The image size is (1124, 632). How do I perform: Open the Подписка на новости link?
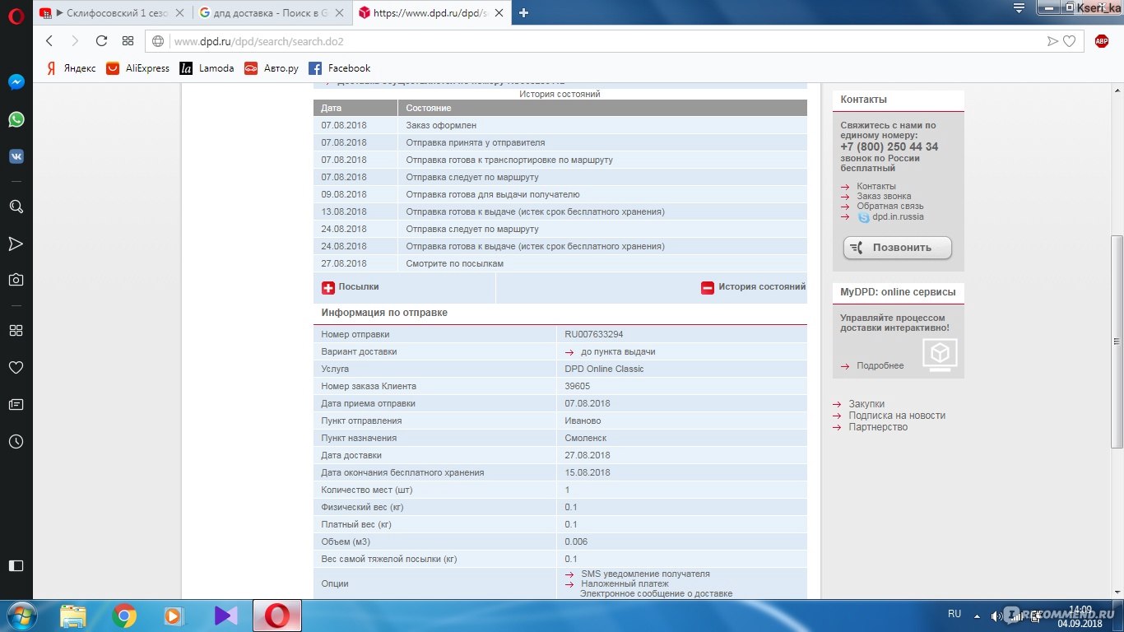(897, 416)
